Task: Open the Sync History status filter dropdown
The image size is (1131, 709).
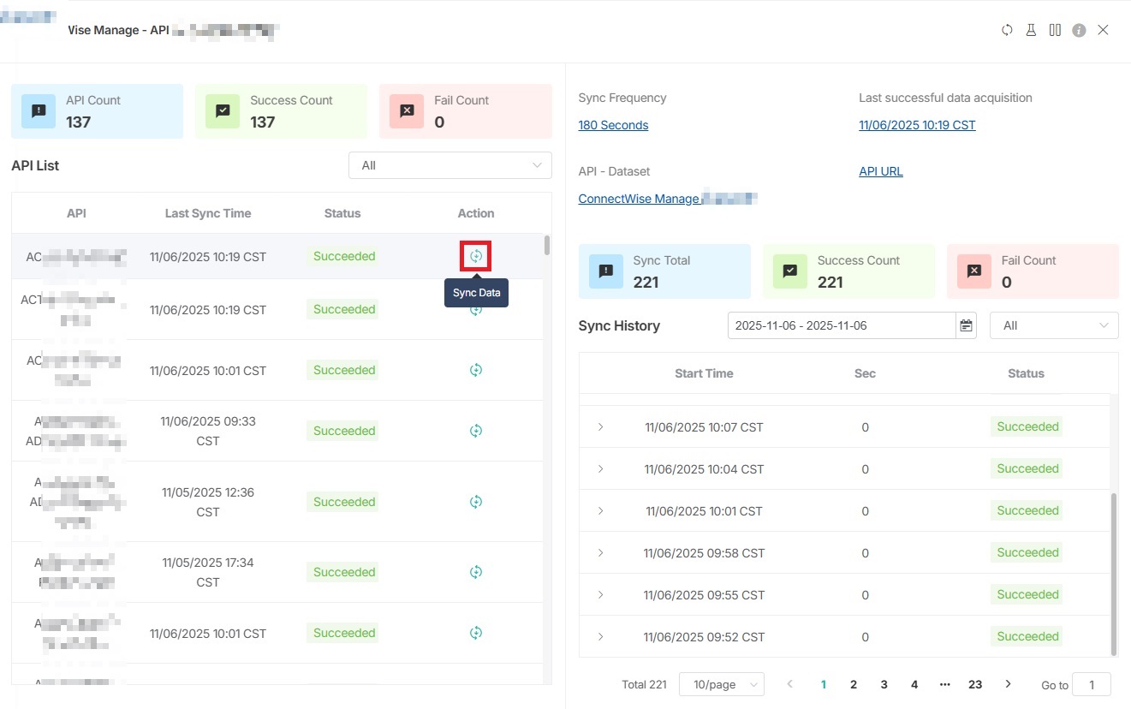Action: point(1053,325)
